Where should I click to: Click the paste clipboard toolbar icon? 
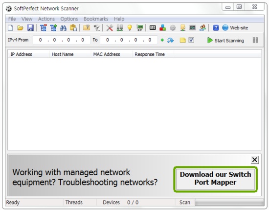click(x=73, y=28)
